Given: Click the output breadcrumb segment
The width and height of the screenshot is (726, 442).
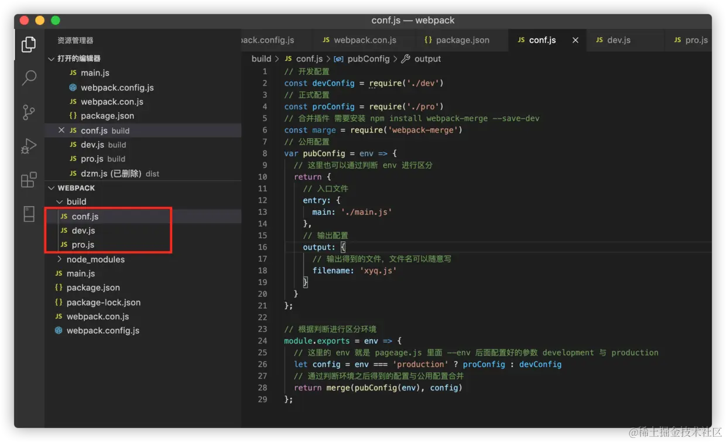Looking at the screenshot, I should [421, 59].
